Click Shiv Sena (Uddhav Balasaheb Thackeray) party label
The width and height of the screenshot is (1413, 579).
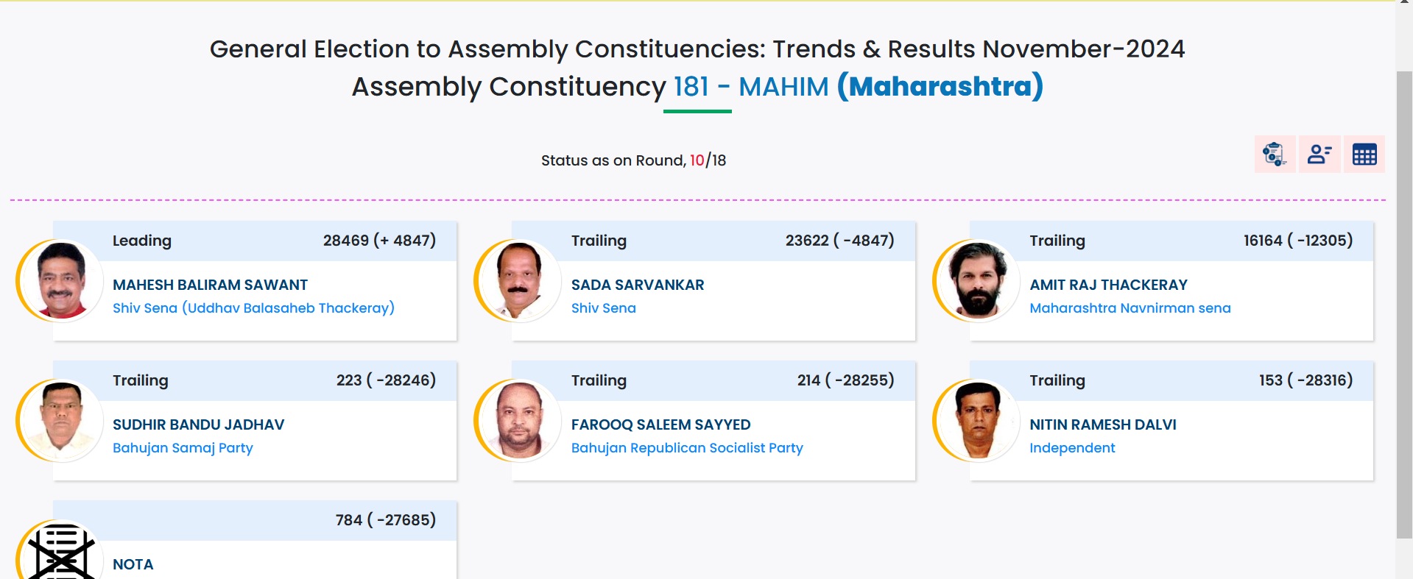point(253,308)
